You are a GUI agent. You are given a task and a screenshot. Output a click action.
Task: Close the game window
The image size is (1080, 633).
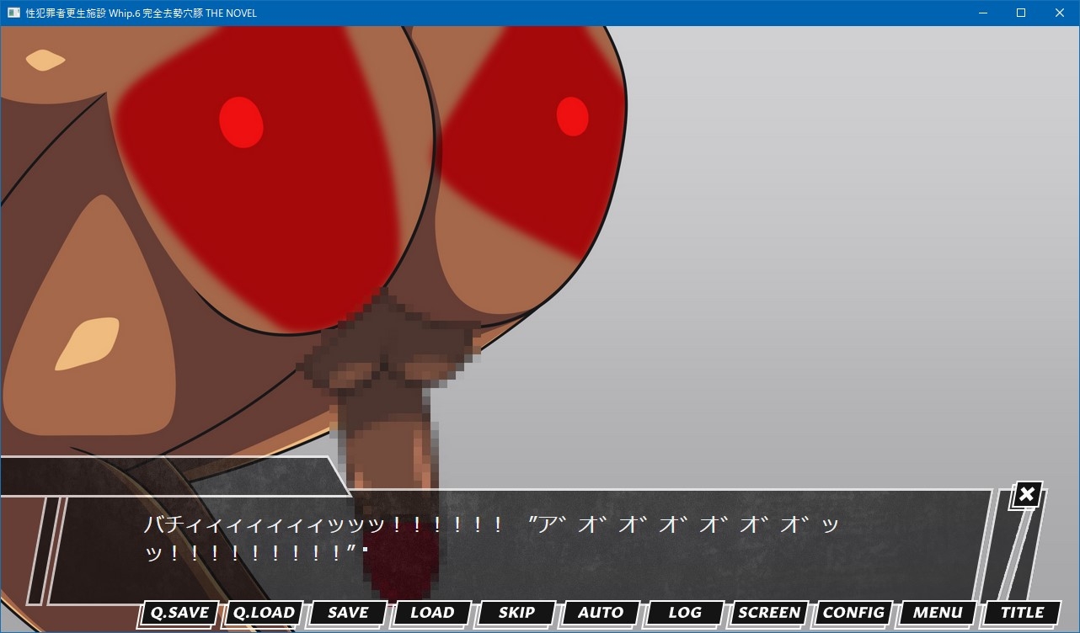[x=1060, y=13]
